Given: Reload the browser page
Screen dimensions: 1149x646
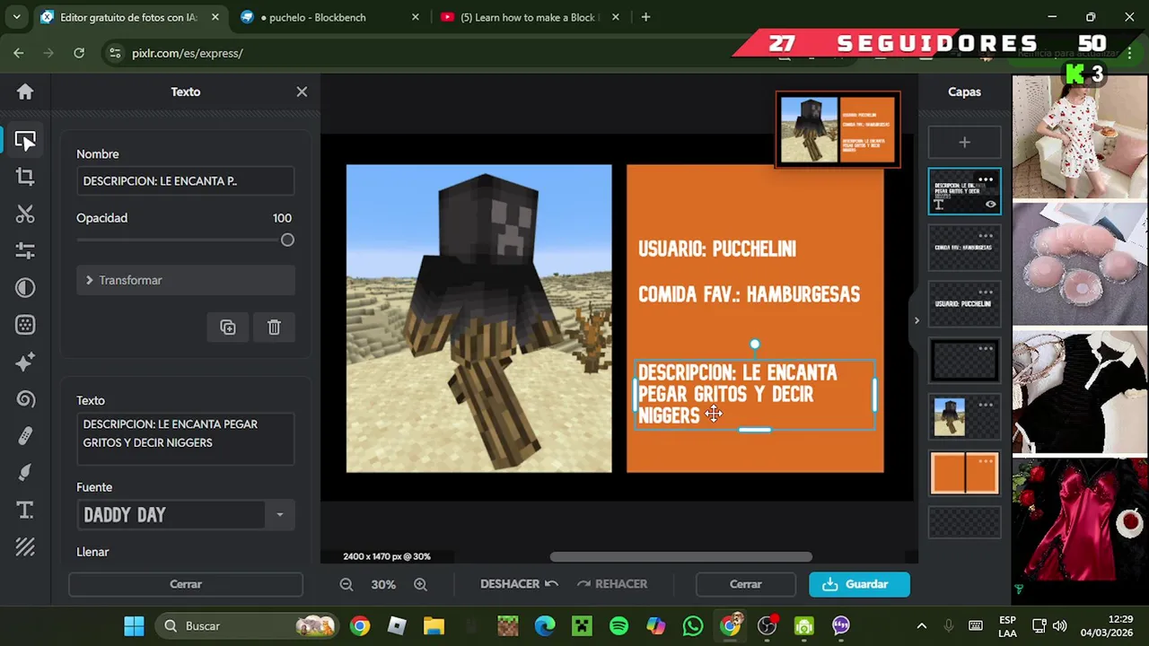Looking at the screenshot, I should pyautogui.click(x=79, y=53).
